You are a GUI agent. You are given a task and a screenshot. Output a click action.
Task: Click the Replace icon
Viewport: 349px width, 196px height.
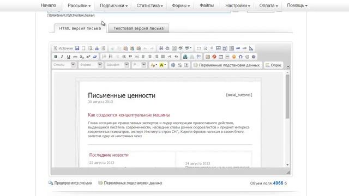tap(167, 48)
